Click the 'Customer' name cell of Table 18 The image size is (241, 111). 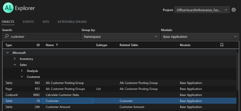coord(68,101)
